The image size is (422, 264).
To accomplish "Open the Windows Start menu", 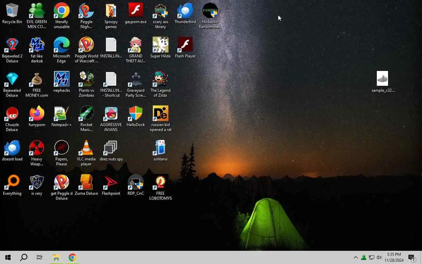I will (8, 257).
